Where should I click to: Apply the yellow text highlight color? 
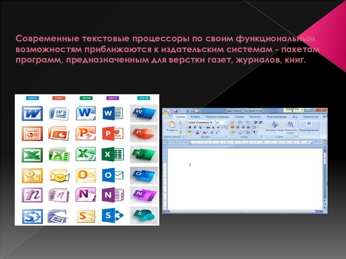pyautogui.click(x=190, y=132)
